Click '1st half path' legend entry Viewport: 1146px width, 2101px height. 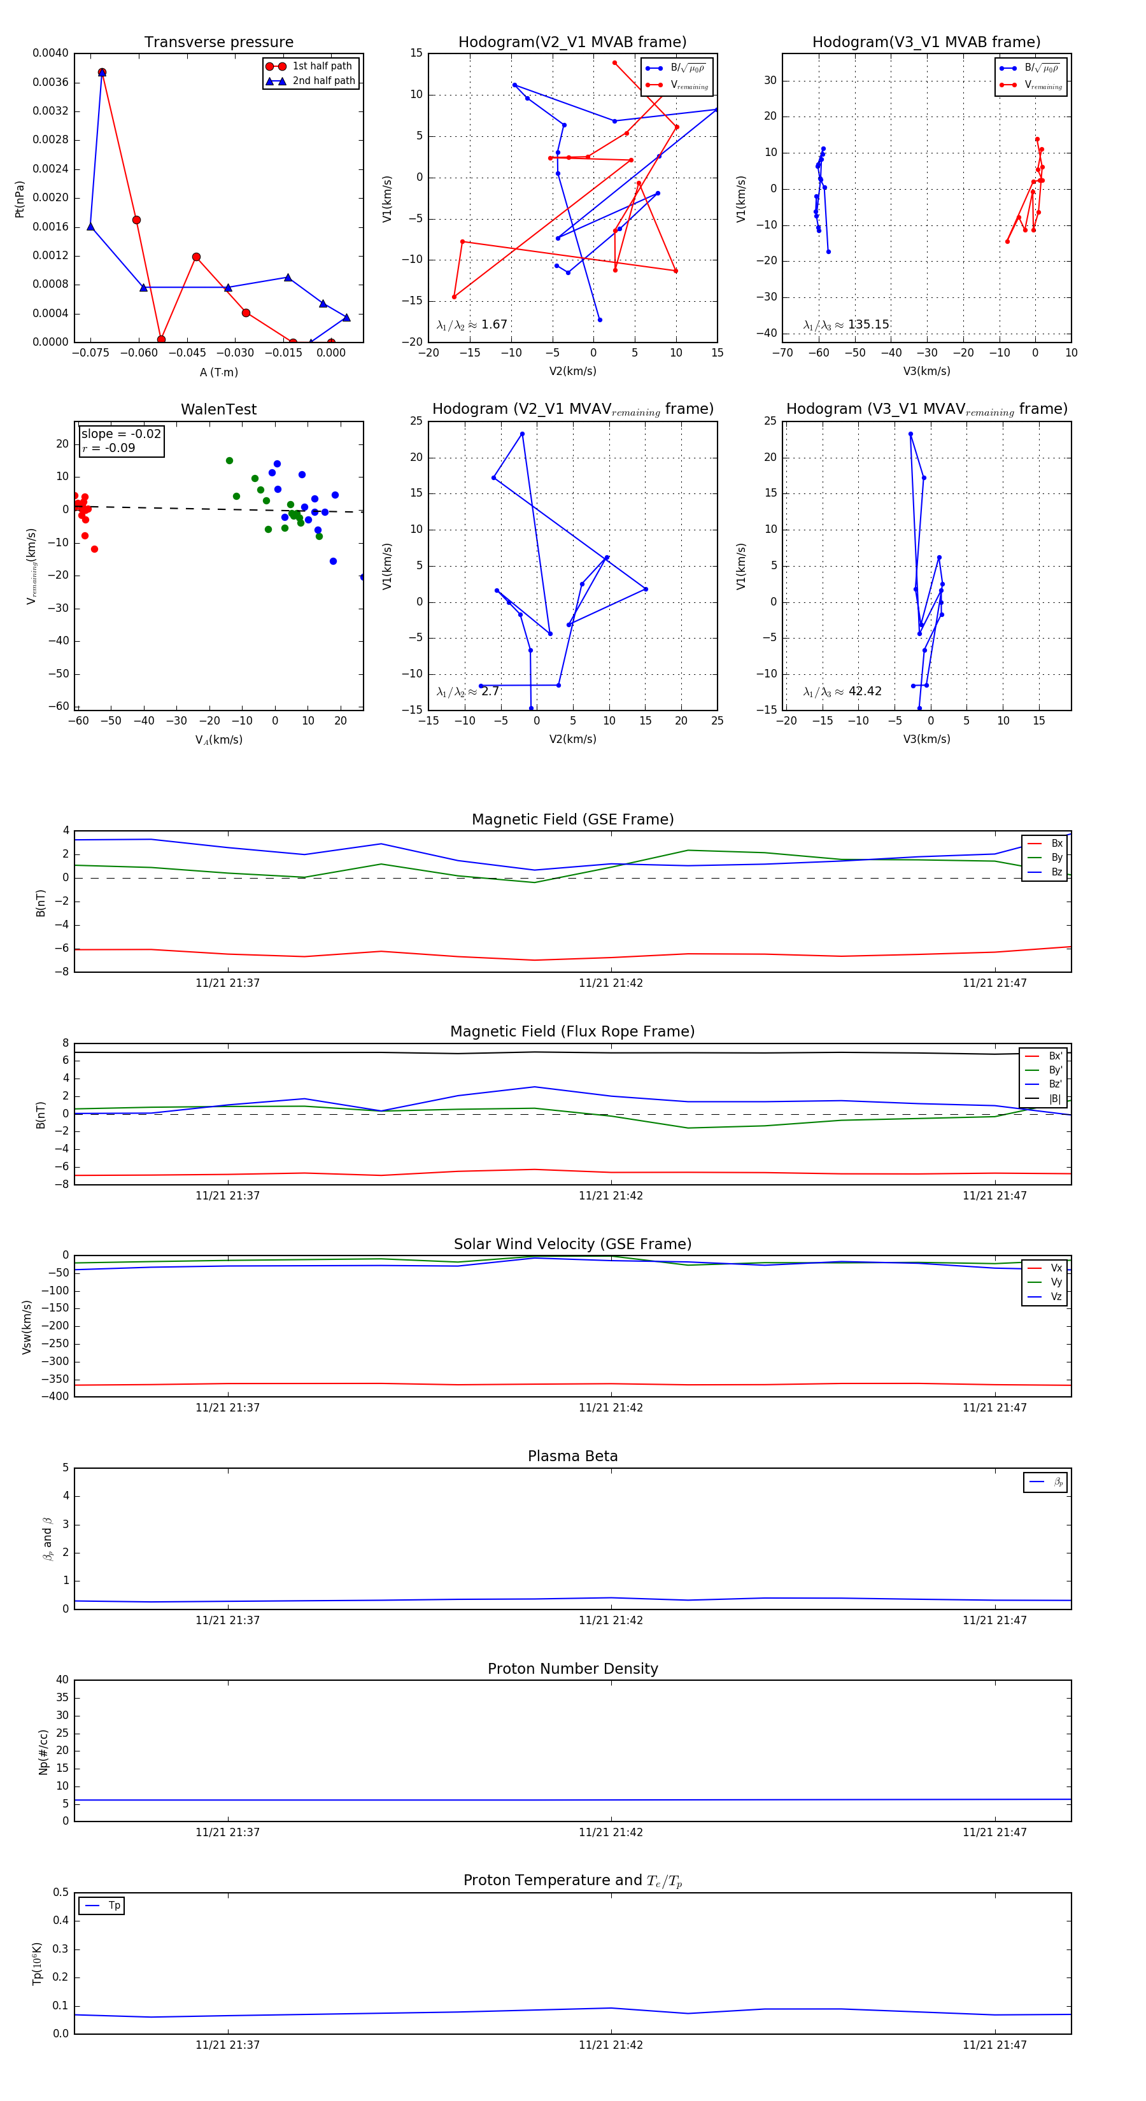pyautogui.click(x=310, y=66)
